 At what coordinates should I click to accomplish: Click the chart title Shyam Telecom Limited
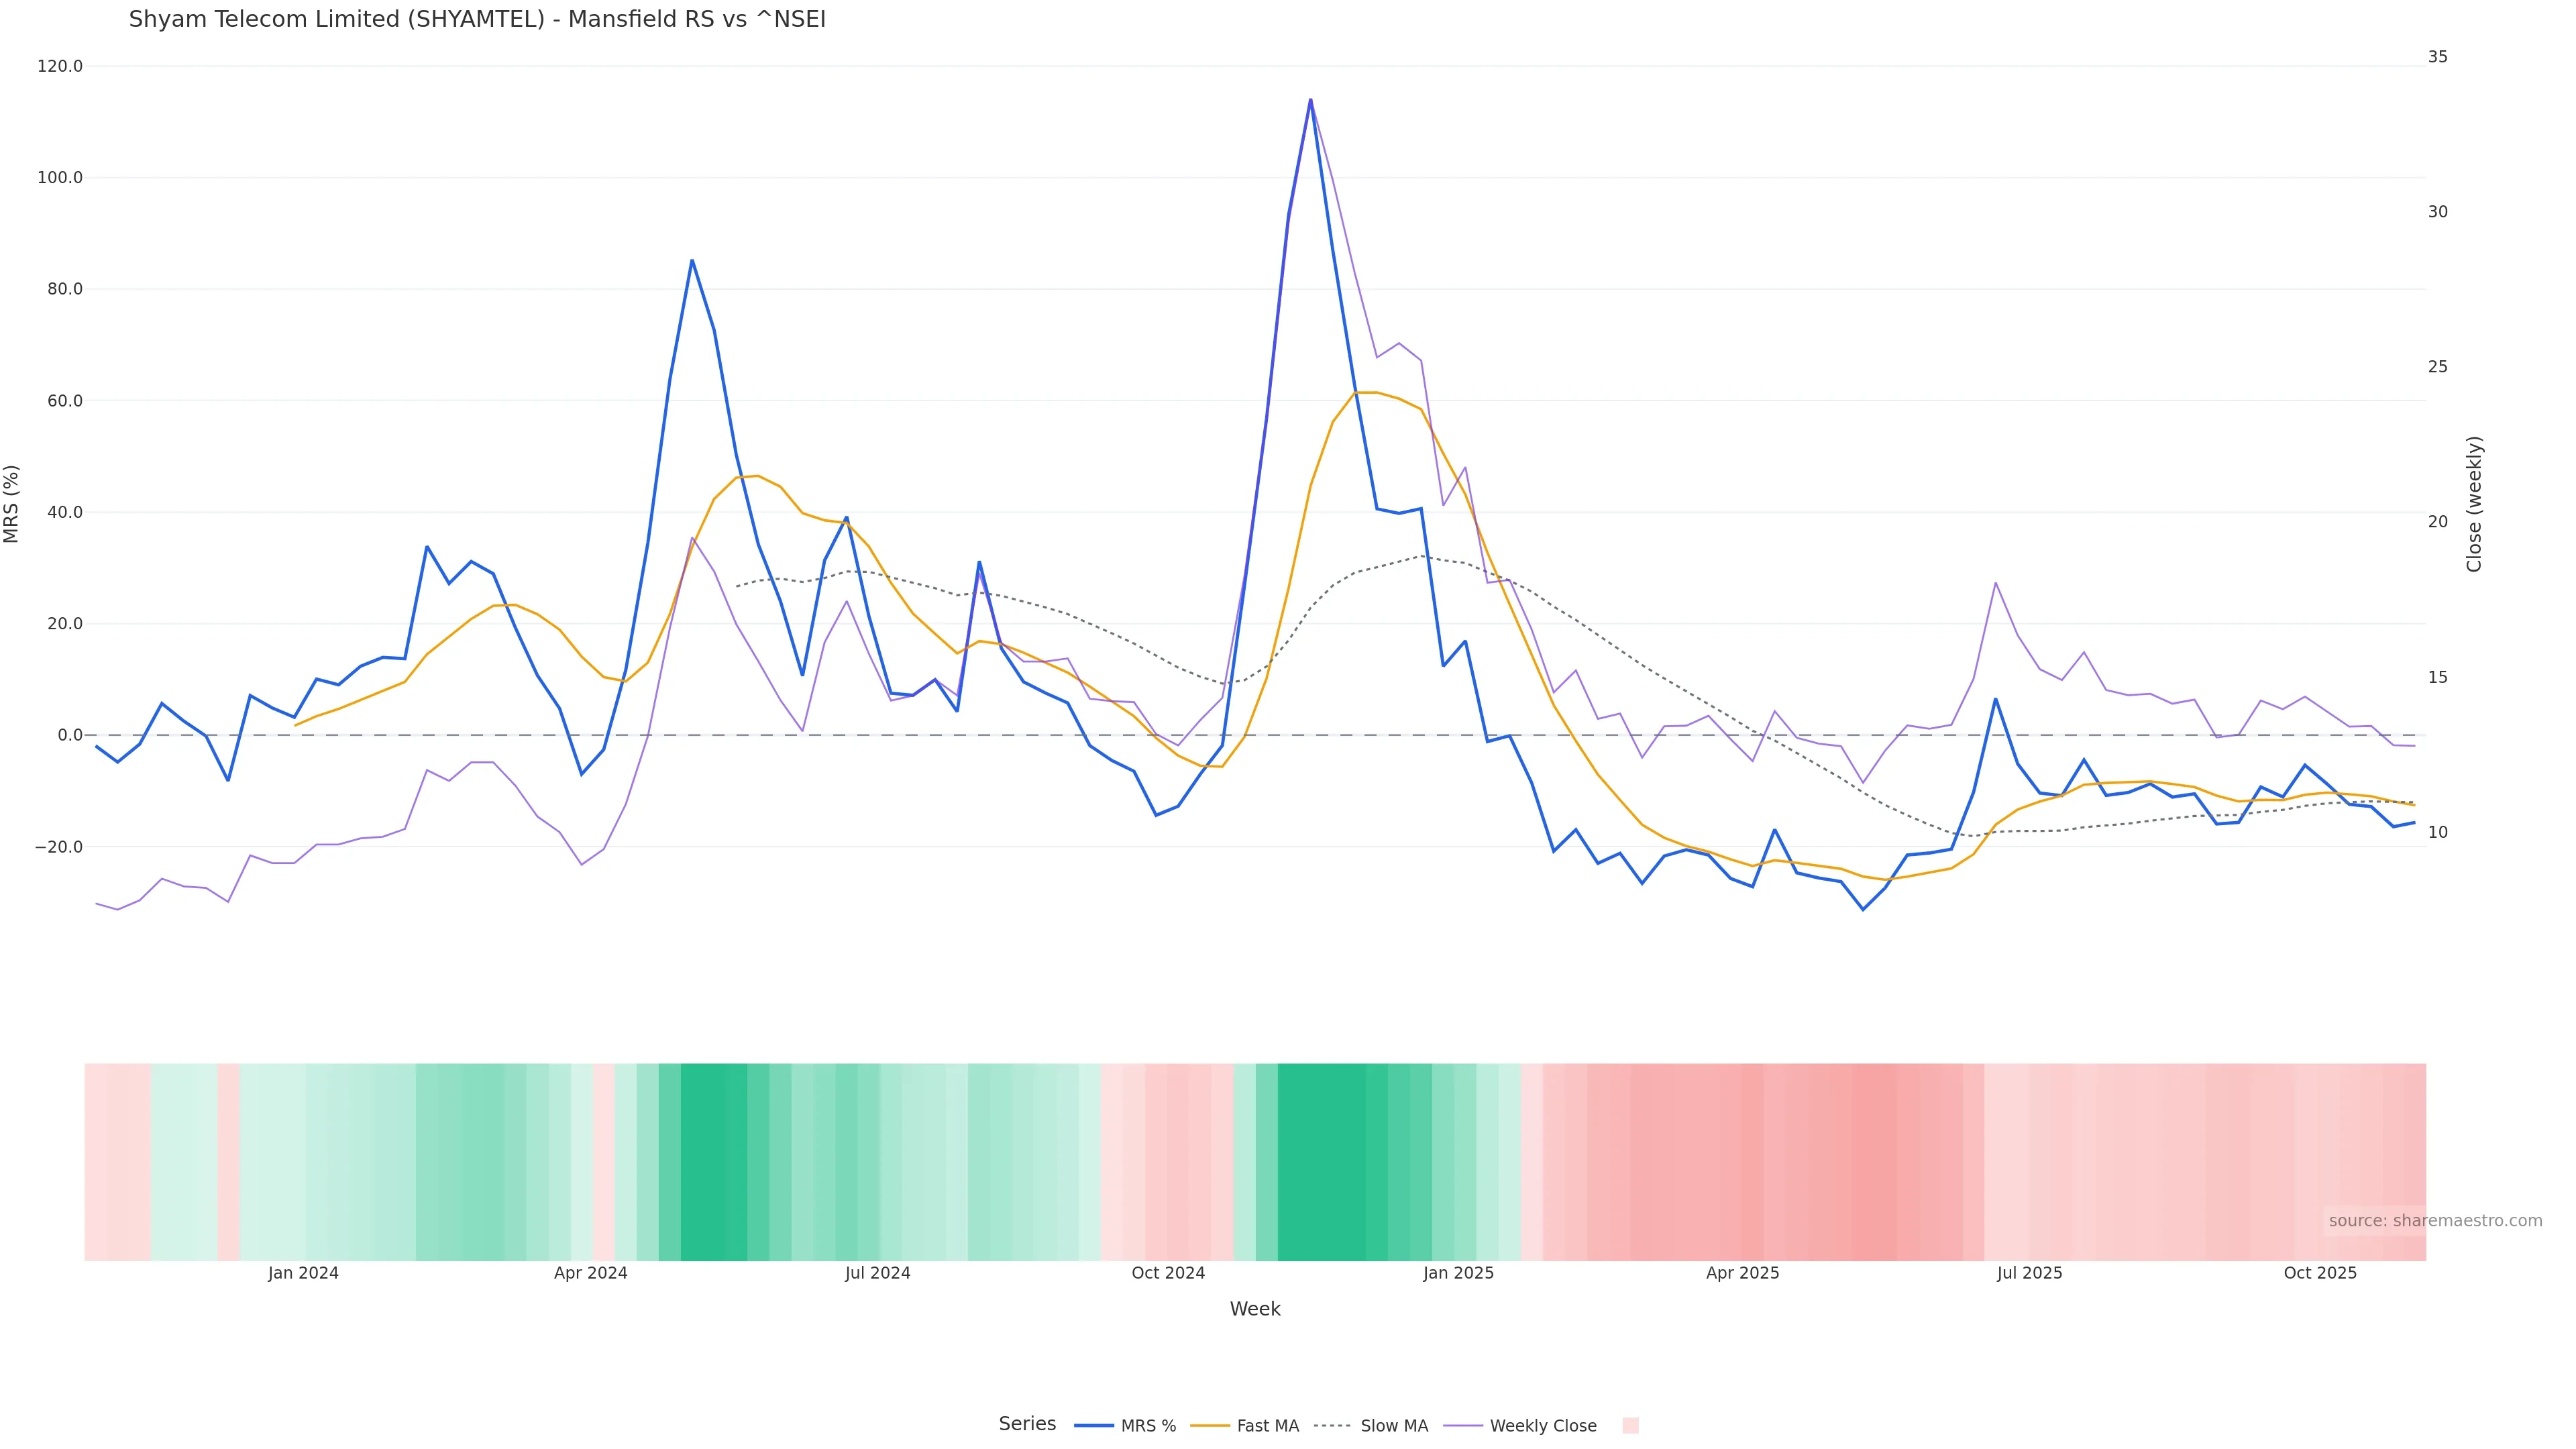(x=477, y=20)
